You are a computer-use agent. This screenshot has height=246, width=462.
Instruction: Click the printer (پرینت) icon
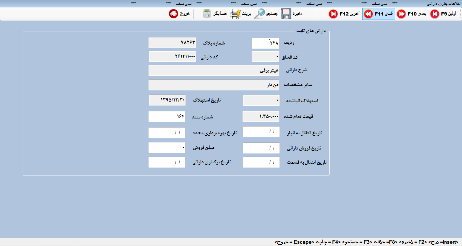(x=236, y=14)
